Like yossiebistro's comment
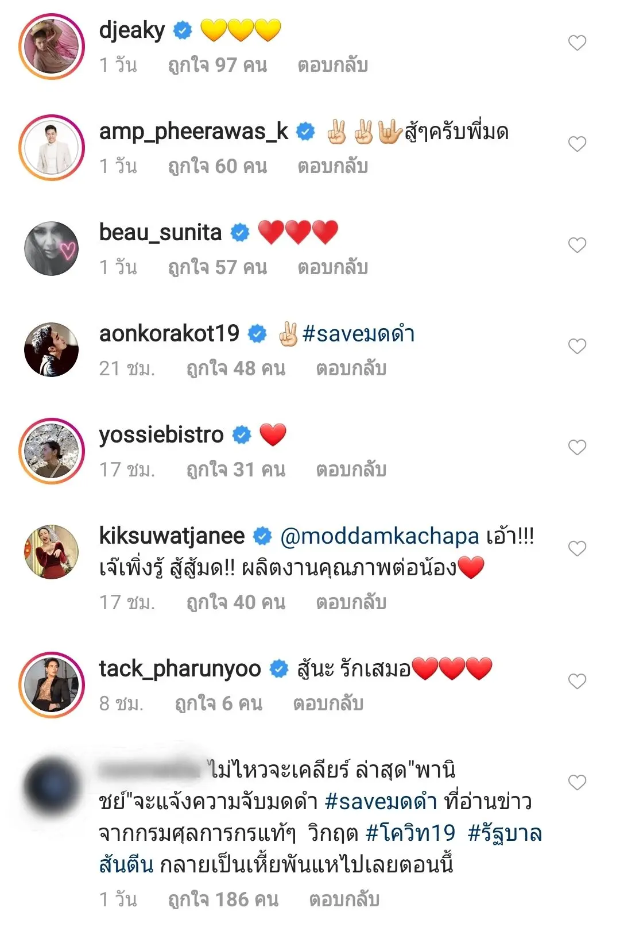 577,448
